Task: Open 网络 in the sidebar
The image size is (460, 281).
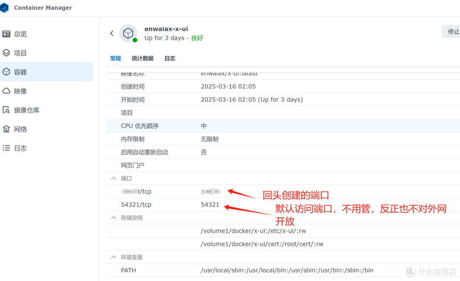Action: pos(20,129)
